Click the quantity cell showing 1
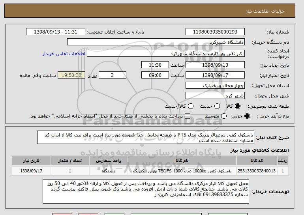304x215 pixels. pyautogui.click(x=70, y=171)
